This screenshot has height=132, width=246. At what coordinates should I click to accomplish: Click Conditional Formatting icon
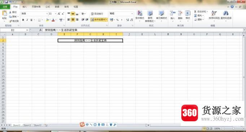coord(140,13)
